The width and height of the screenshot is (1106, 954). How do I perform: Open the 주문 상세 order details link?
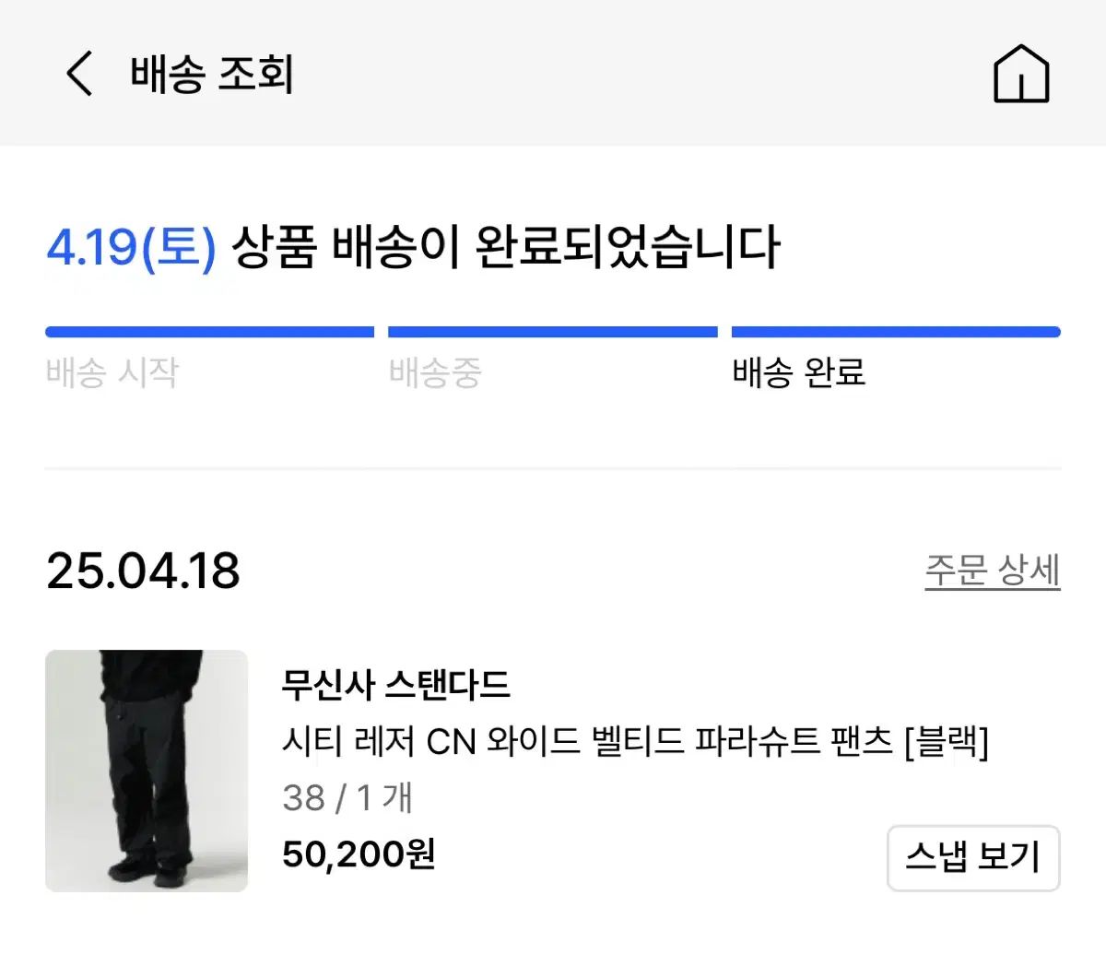point(993,571)
